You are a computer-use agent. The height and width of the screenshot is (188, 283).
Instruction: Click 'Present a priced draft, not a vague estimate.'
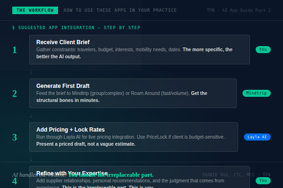click(86, 144)
